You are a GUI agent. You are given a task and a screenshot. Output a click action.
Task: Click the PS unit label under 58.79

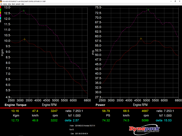coord(108,116)
